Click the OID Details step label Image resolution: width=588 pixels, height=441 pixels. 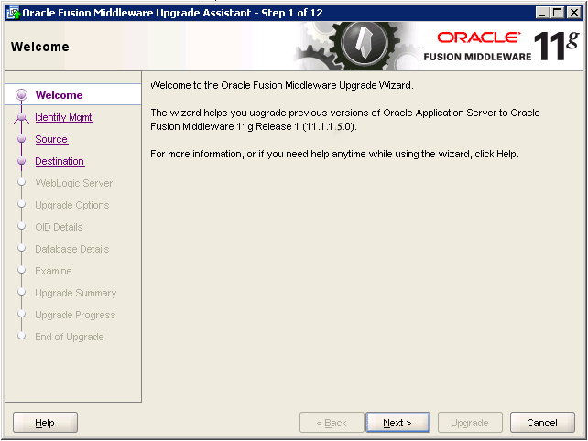(59, 227)
